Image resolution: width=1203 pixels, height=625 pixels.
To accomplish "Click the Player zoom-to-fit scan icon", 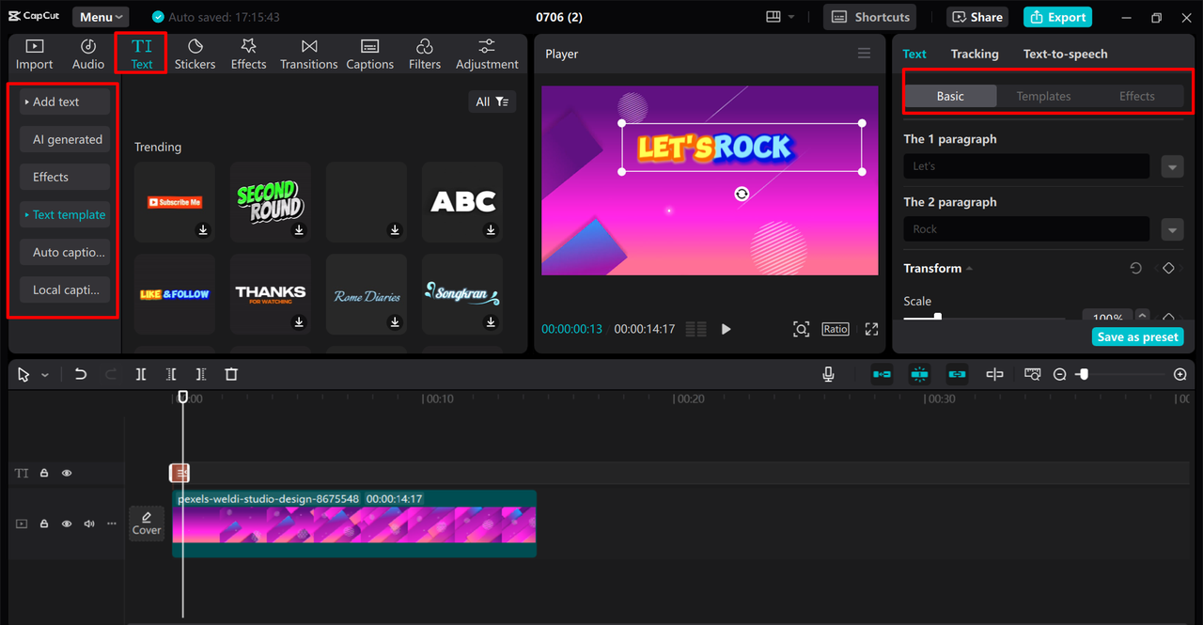I will 801,329.
